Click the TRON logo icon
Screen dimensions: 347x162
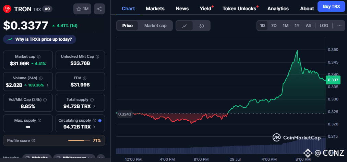pyautogui.click(x=7, y=9)
